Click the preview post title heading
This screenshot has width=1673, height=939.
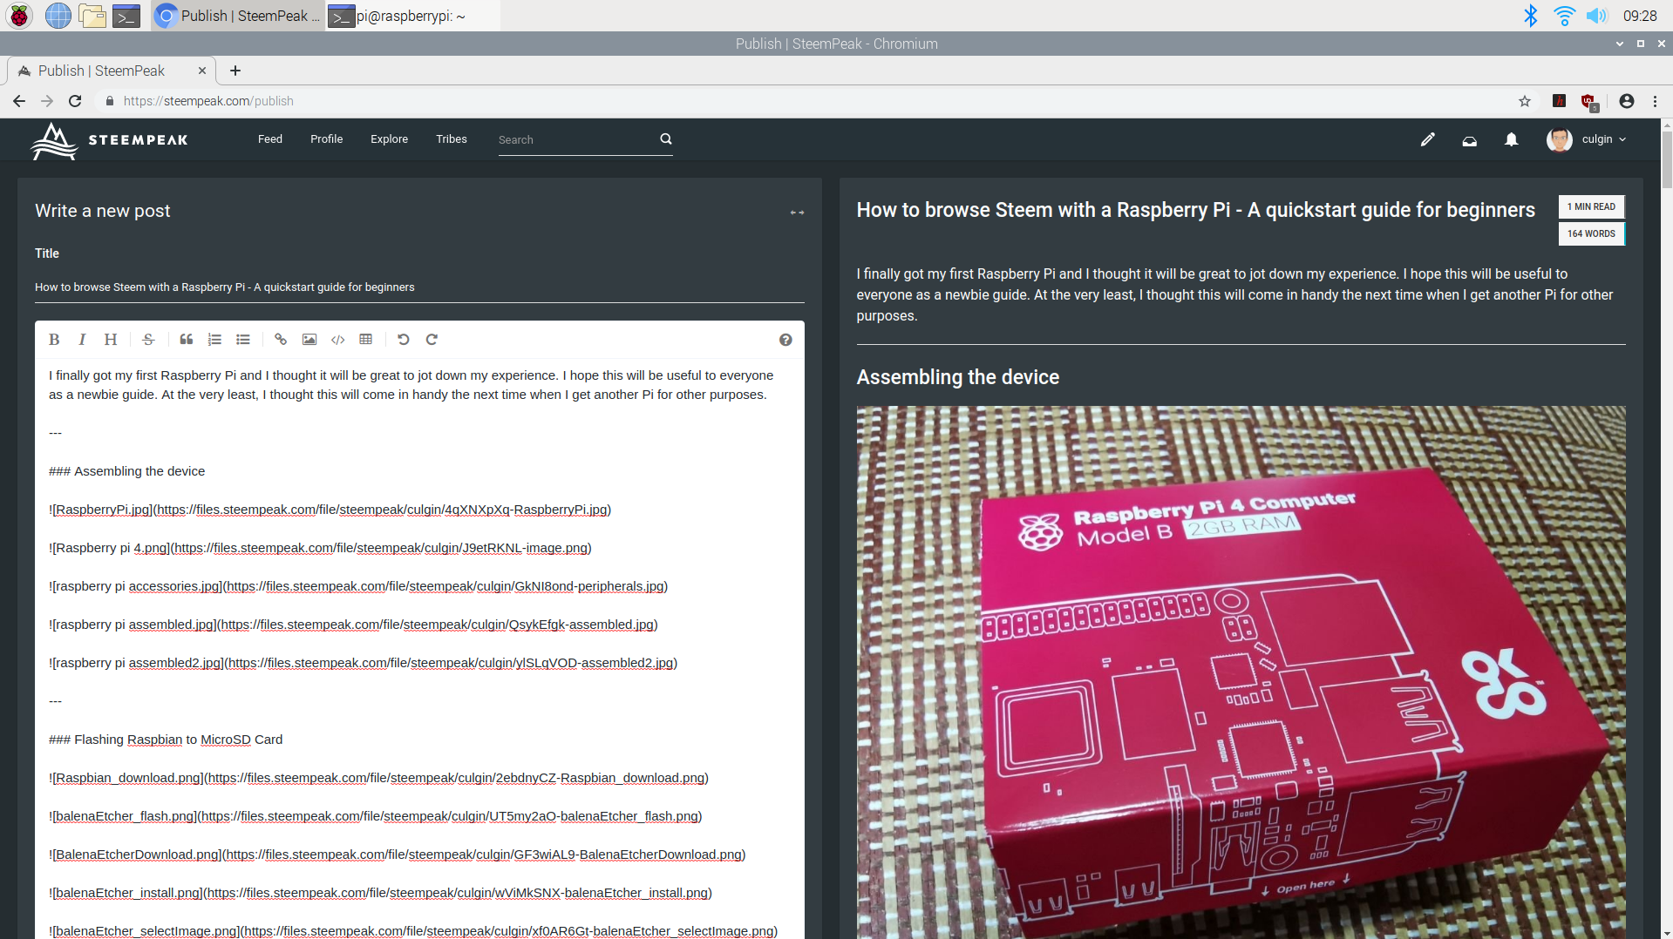(1195, 210)
